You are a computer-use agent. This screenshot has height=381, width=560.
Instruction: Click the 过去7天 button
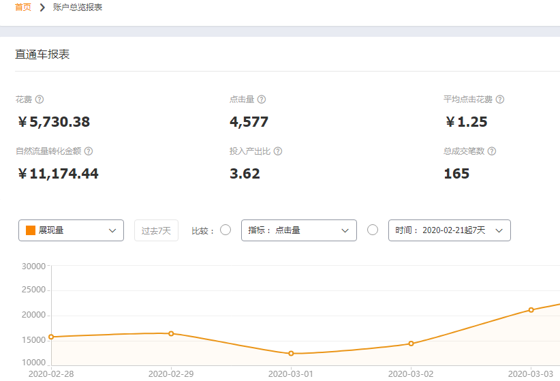click(156, 230)
